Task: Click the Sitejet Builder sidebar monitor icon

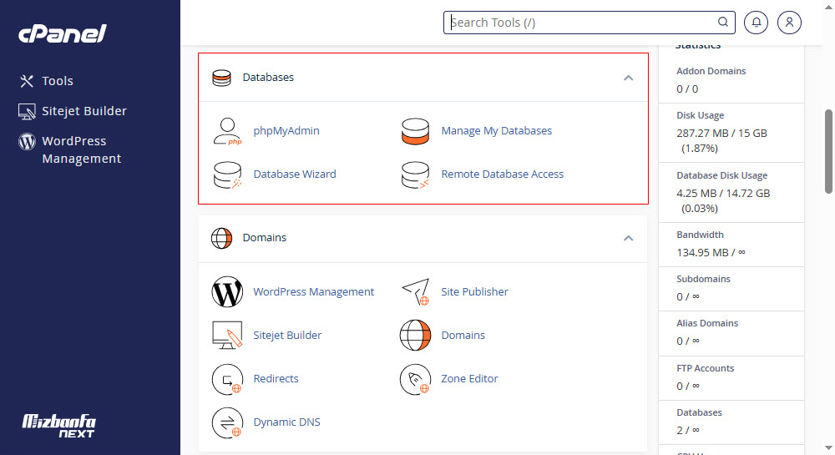Action: coord(27,111)
